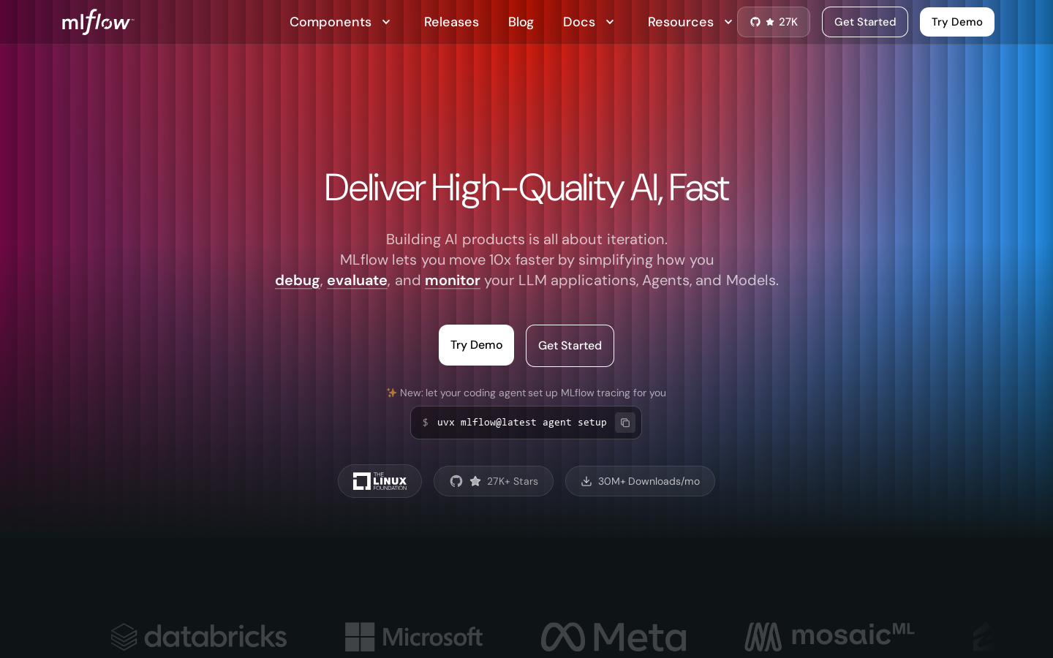Click the 27K star count in navbar
This screenshot has width=1053, height=658.
788,22
